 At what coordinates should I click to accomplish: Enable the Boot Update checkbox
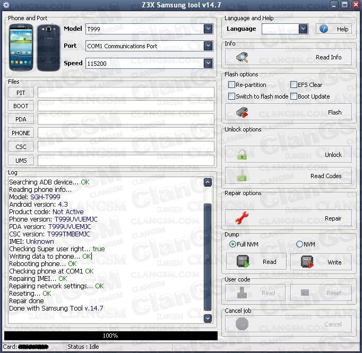click(294, 96)
